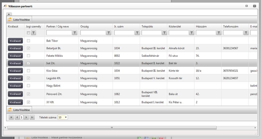Focus Település filter input field

coord(151,33)
